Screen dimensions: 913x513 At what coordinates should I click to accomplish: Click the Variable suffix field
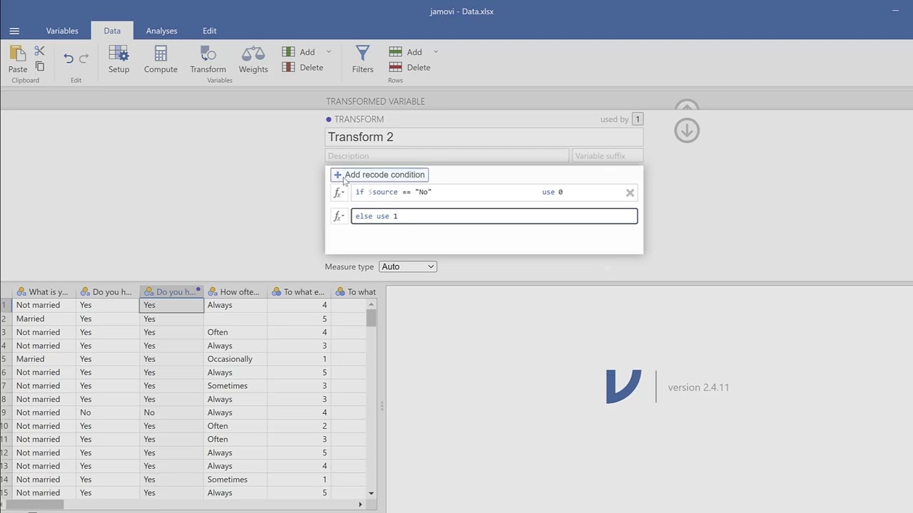(x=608, y=156)
